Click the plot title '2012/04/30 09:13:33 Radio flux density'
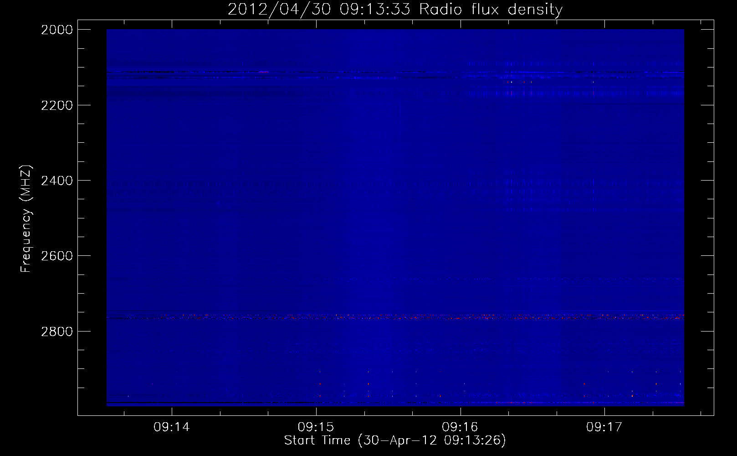The width and height of the screenshot is (737, 456). (395, 9)
